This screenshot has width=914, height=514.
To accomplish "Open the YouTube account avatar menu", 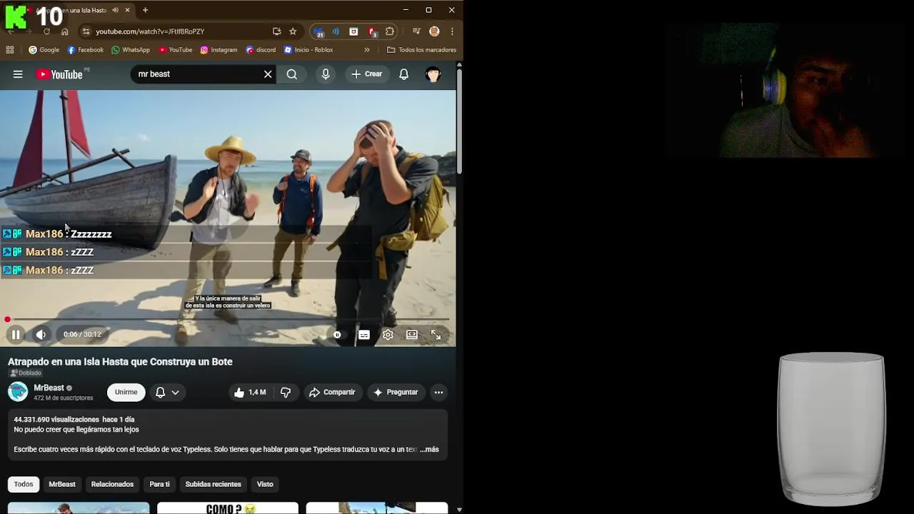I will (433, 74).
